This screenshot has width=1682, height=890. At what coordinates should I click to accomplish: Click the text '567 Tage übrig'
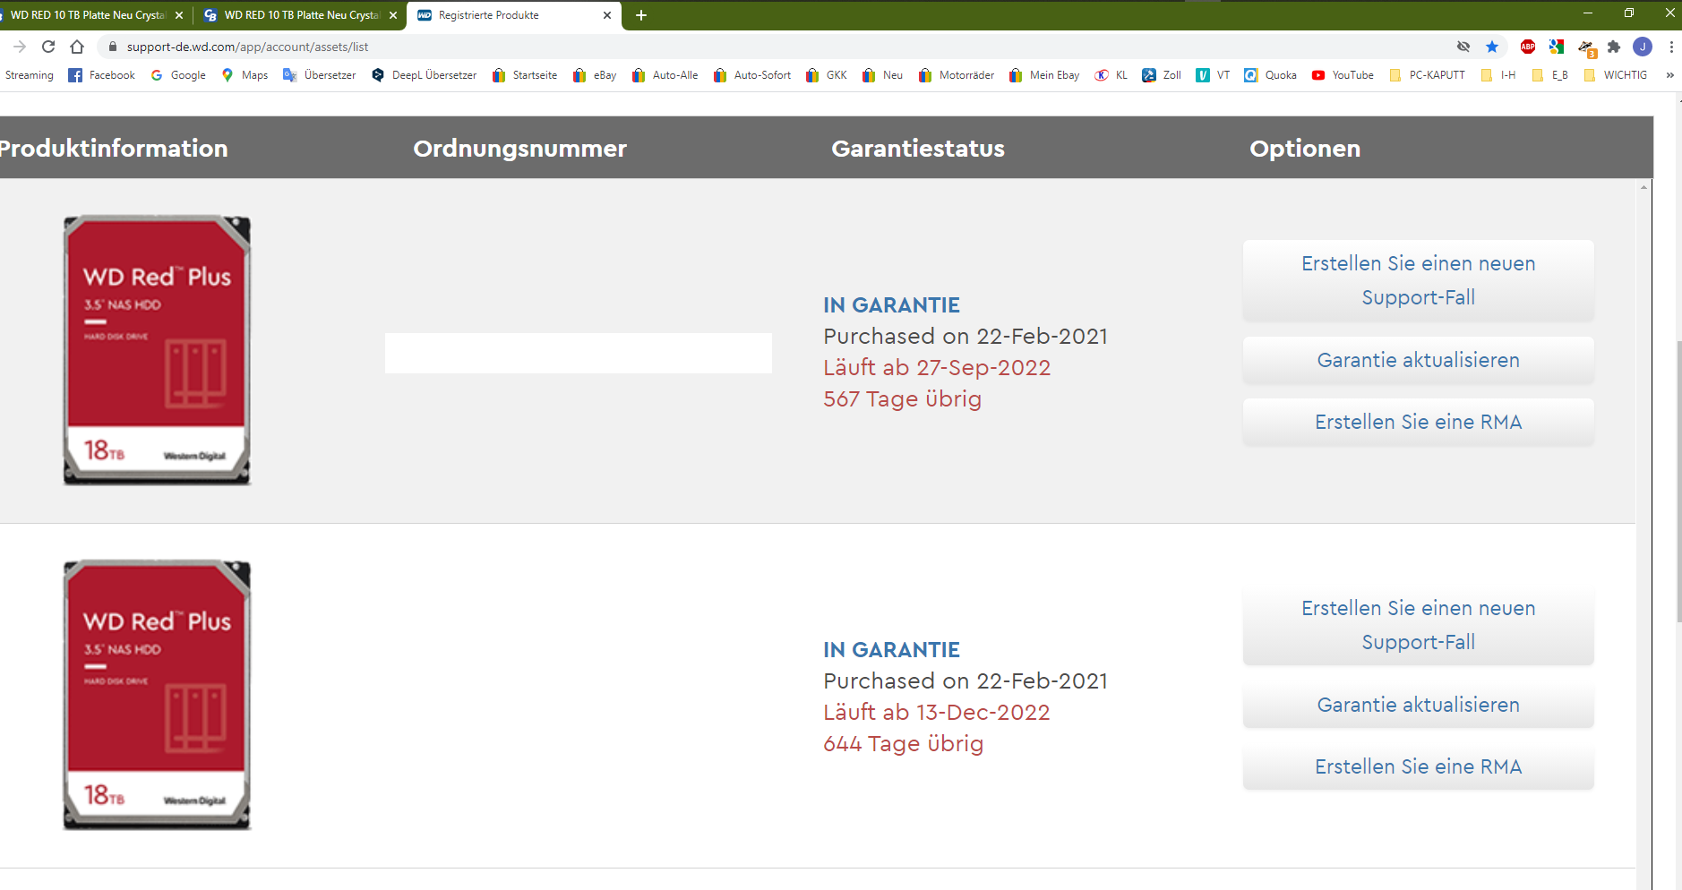click(902, 398)
